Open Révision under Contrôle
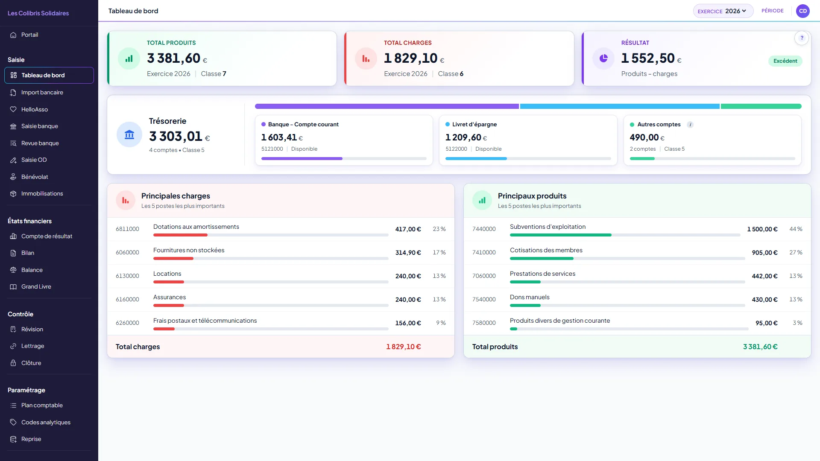820x461 pixels. pos(49,330)
